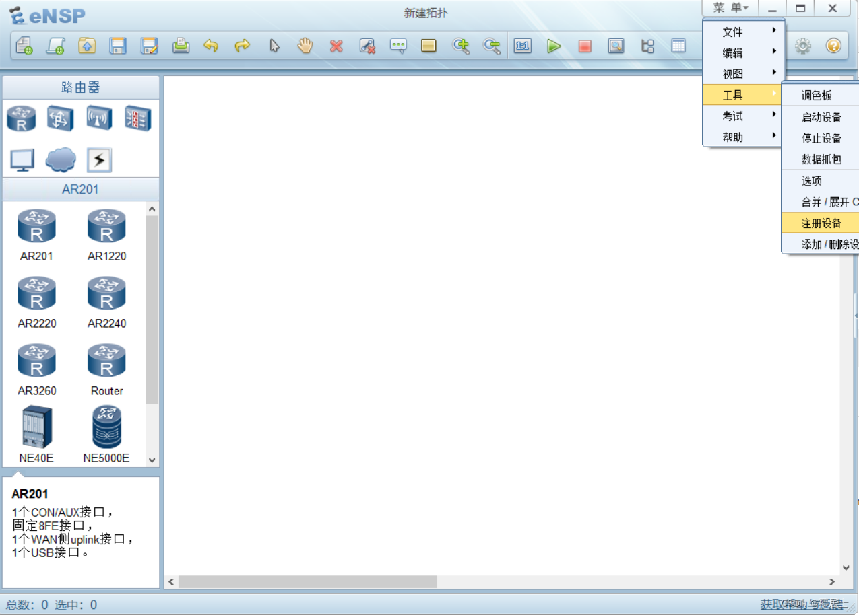Choose 注册设备 from the tools submenu
Image resolution: width=859 pixels, height=615 pixels.
[821, 223]
